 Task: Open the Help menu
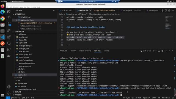[39, 7]
